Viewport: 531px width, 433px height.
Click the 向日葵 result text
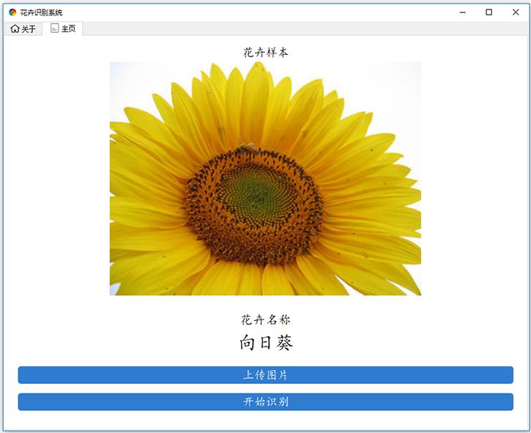266,342
